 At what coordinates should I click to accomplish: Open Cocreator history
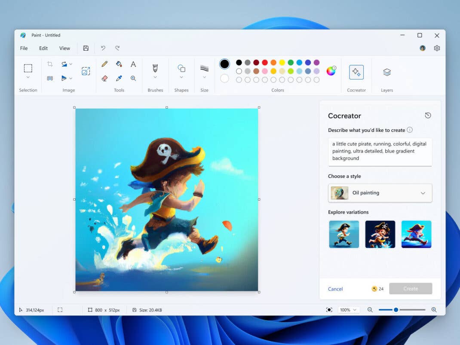(428, 115)
